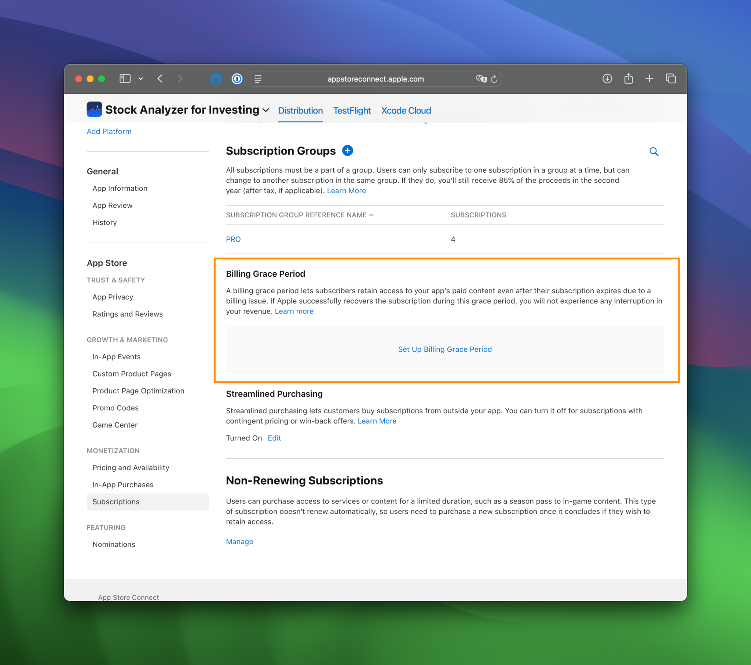Image resolution: width=751 pixels, height=665 pixels.
Task: Switch to the TestFlight tab
Action: click(x=352, y=110)
